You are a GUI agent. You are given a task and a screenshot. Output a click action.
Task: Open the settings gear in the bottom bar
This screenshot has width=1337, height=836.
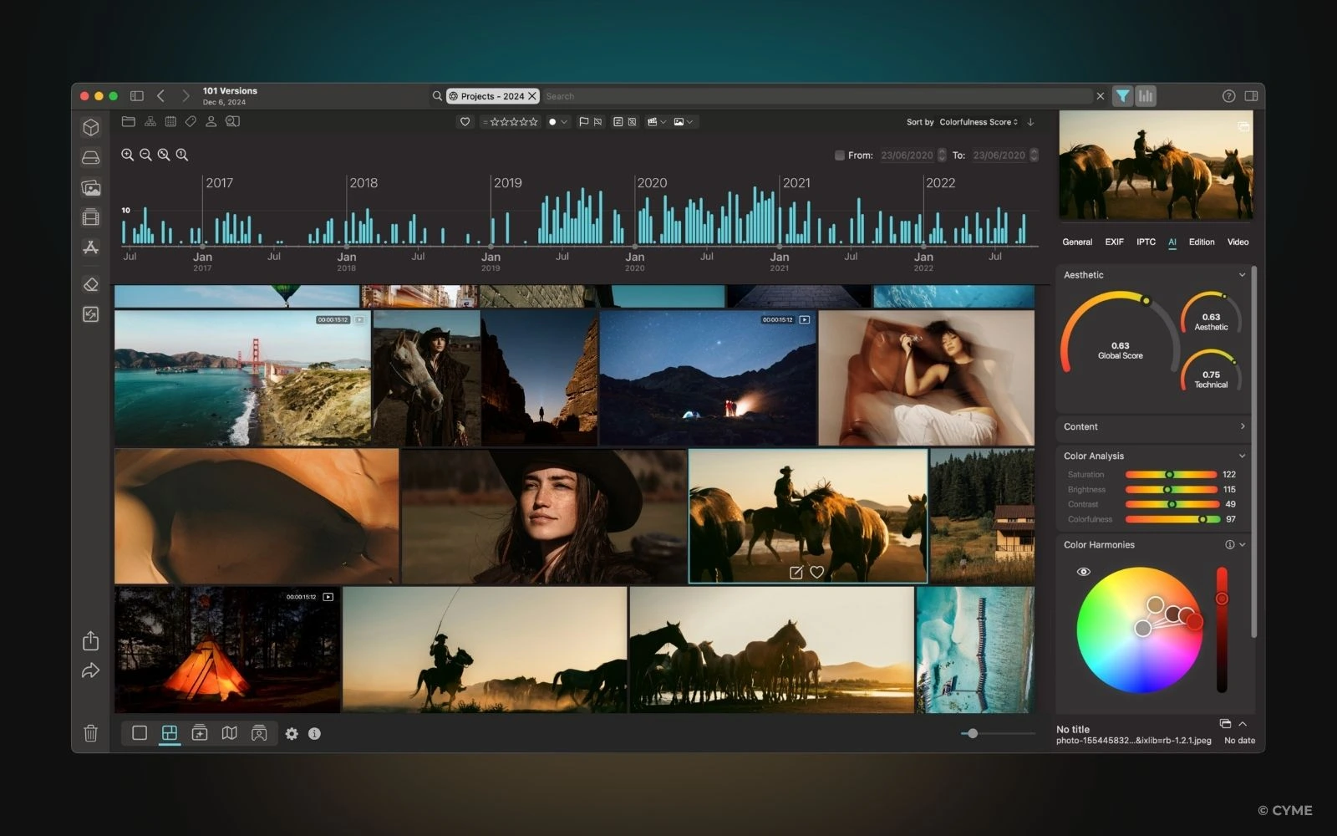point(291,733)
